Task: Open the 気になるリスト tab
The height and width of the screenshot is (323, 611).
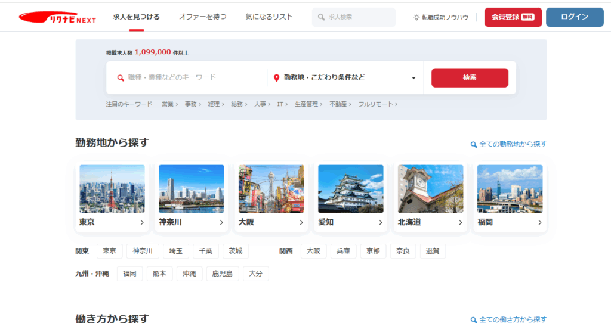Action: point(269,17)
